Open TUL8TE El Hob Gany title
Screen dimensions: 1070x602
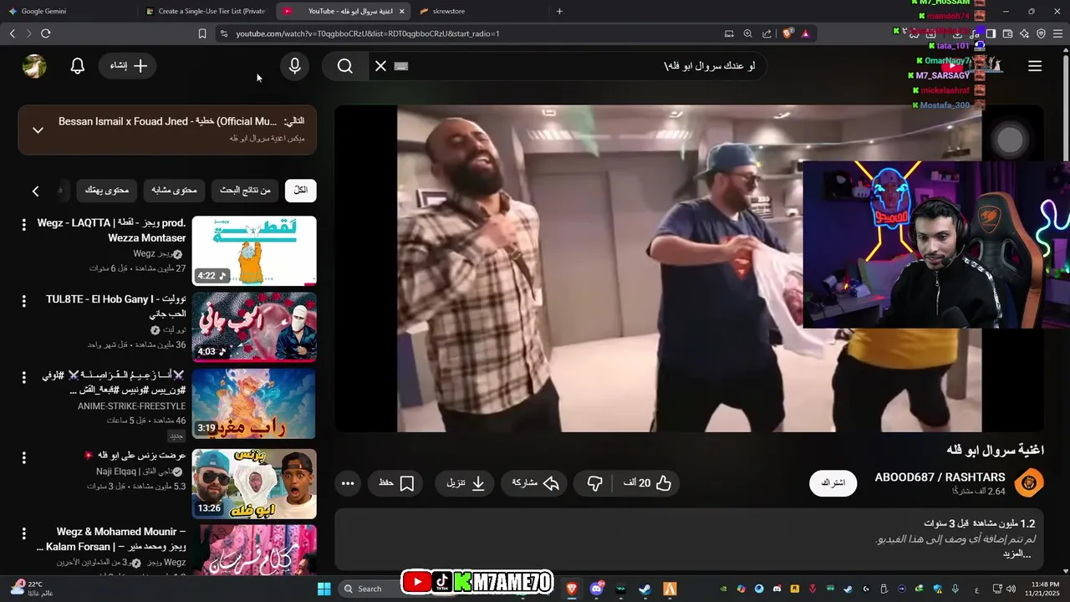[115, 307]
